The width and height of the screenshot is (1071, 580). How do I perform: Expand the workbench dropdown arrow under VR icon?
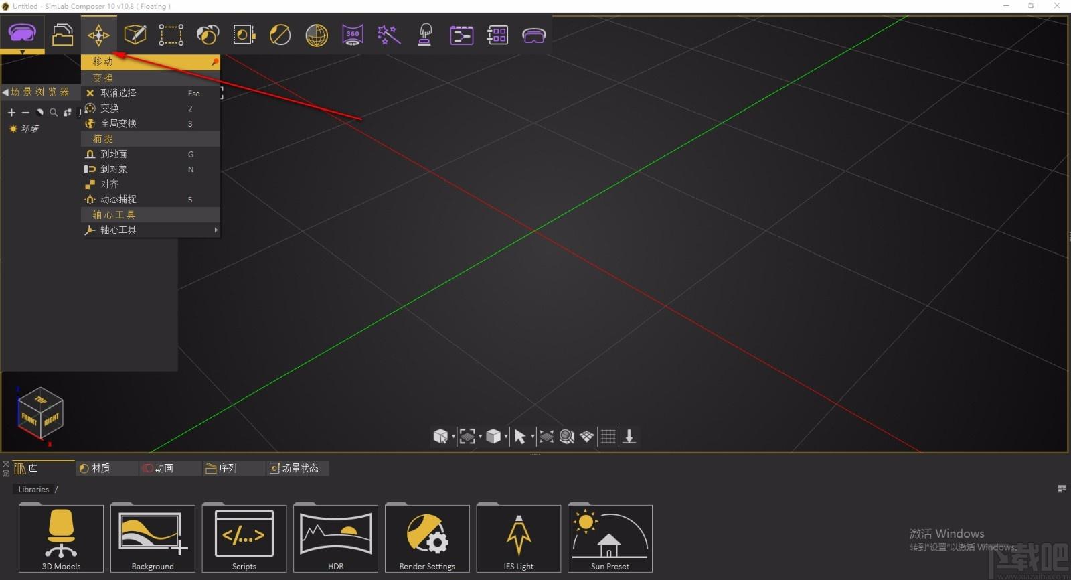tap(22, 52)
